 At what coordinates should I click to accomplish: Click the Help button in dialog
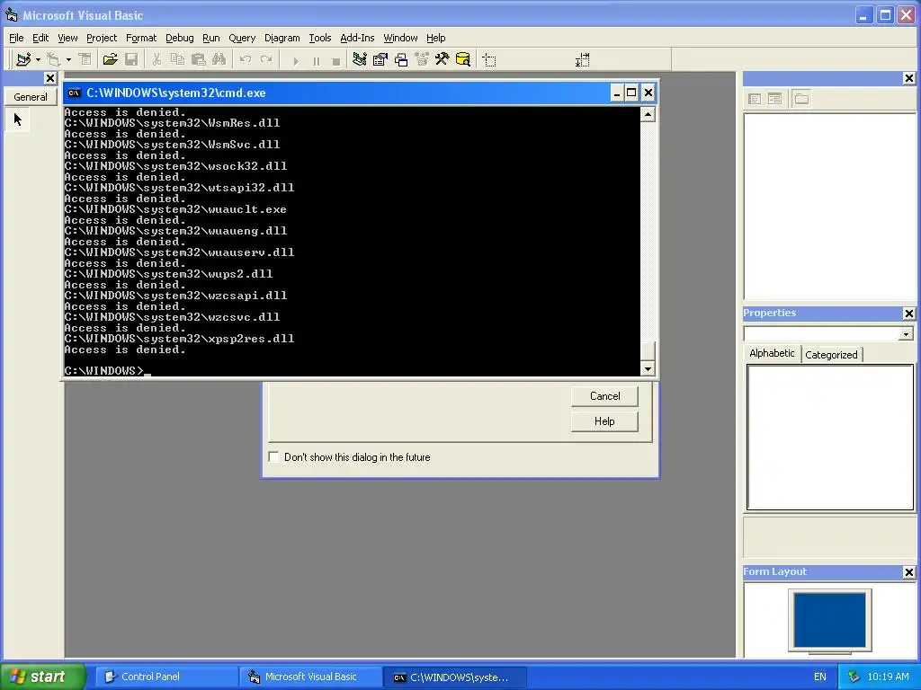pos(604,421)
